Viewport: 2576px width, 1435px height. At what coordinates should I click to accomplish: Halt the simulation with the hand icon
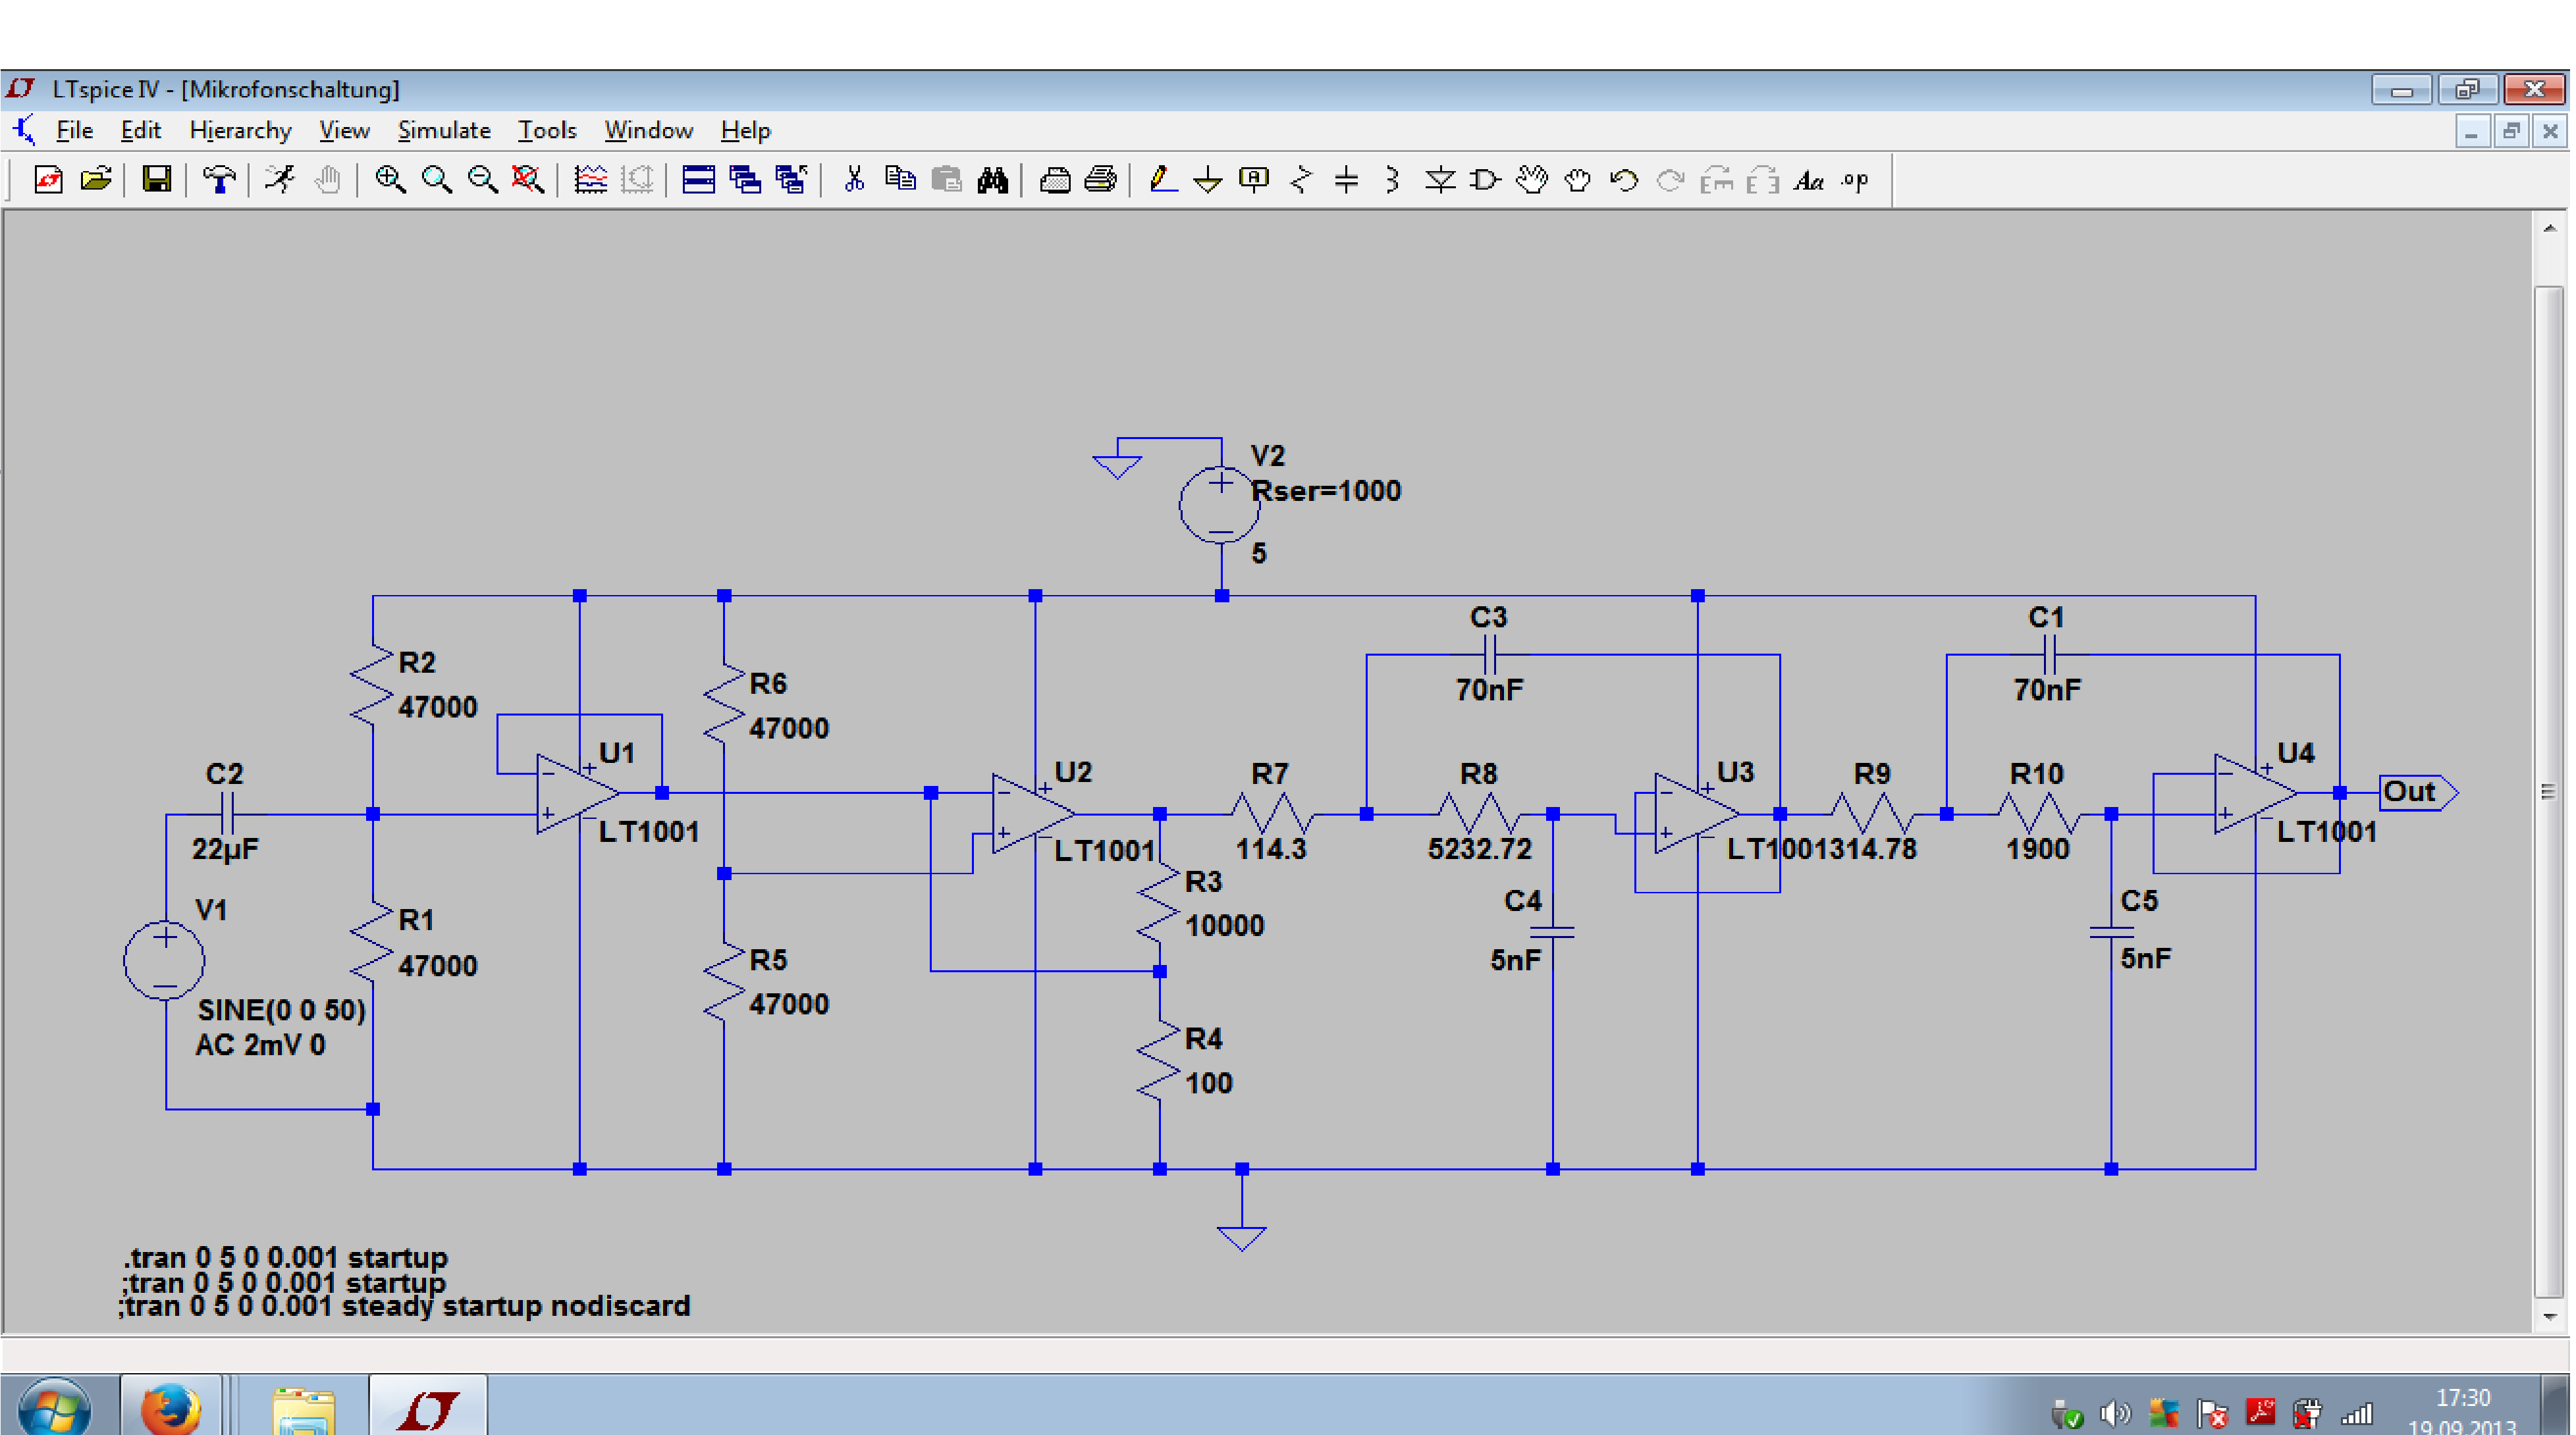pos(327,180)
